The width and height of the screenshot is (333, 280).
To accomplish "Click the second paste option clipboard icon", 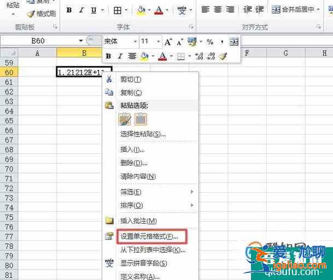I will 141,120.
